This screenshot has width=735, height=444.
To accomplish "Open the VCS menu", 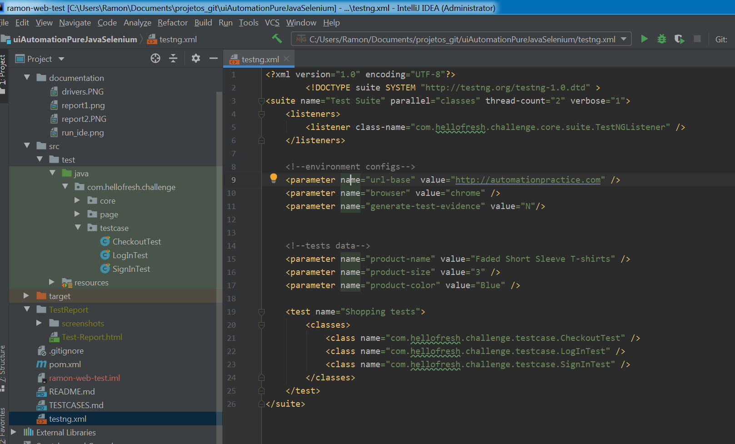I will point(272,23).
